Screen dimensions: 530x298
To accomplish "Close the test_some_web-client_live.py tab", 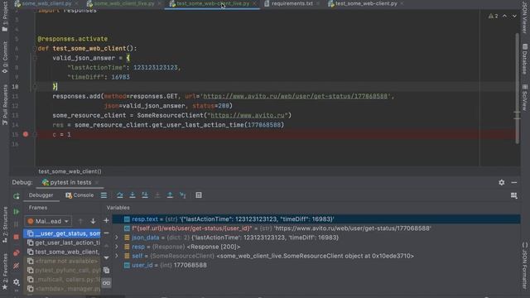I will 254,3.
